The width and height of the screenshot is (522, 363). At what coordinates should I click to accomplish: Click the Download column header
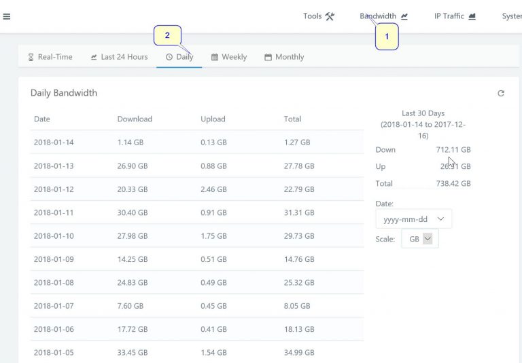135,119
